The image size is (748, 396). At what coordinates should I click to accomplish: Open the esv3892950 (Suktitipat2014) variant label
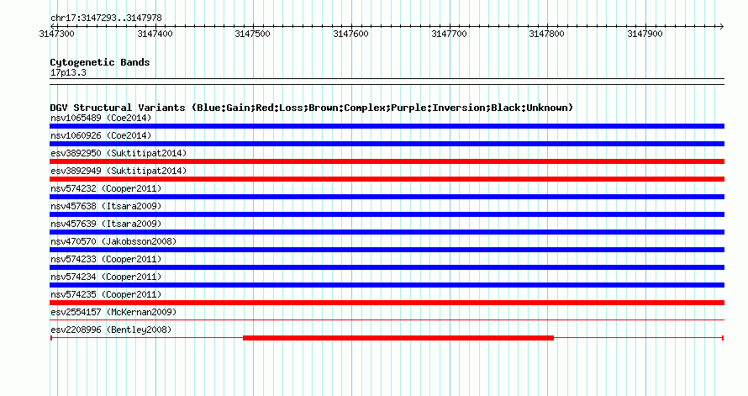pos(119,153)
